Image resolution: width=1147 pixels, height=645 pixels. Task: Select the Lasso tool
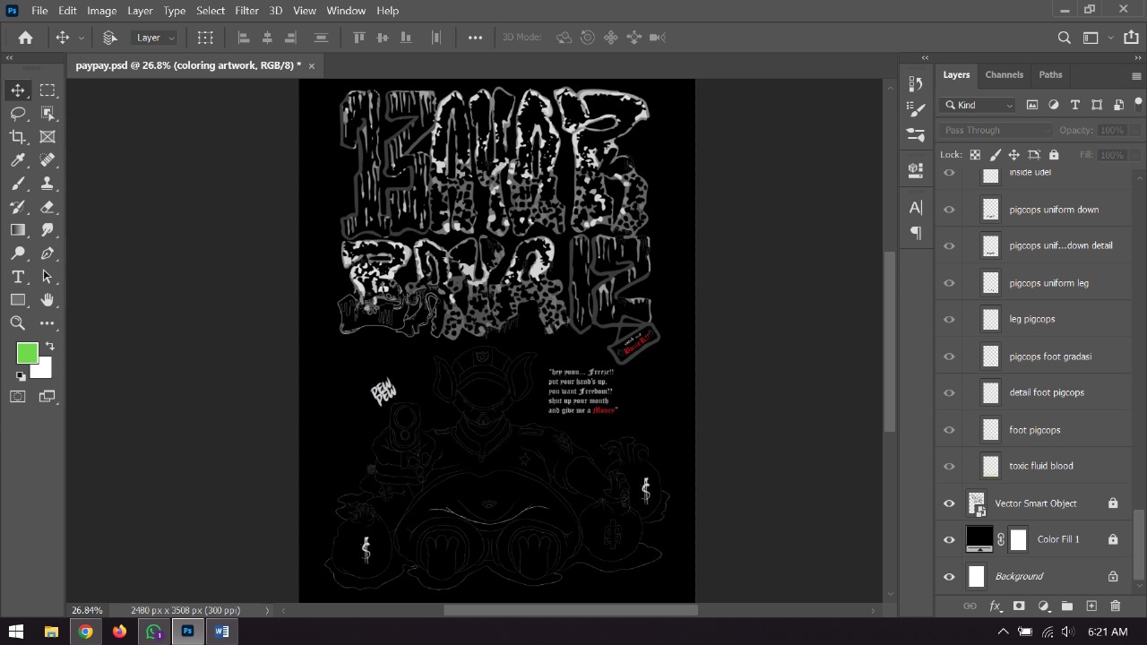18,114
